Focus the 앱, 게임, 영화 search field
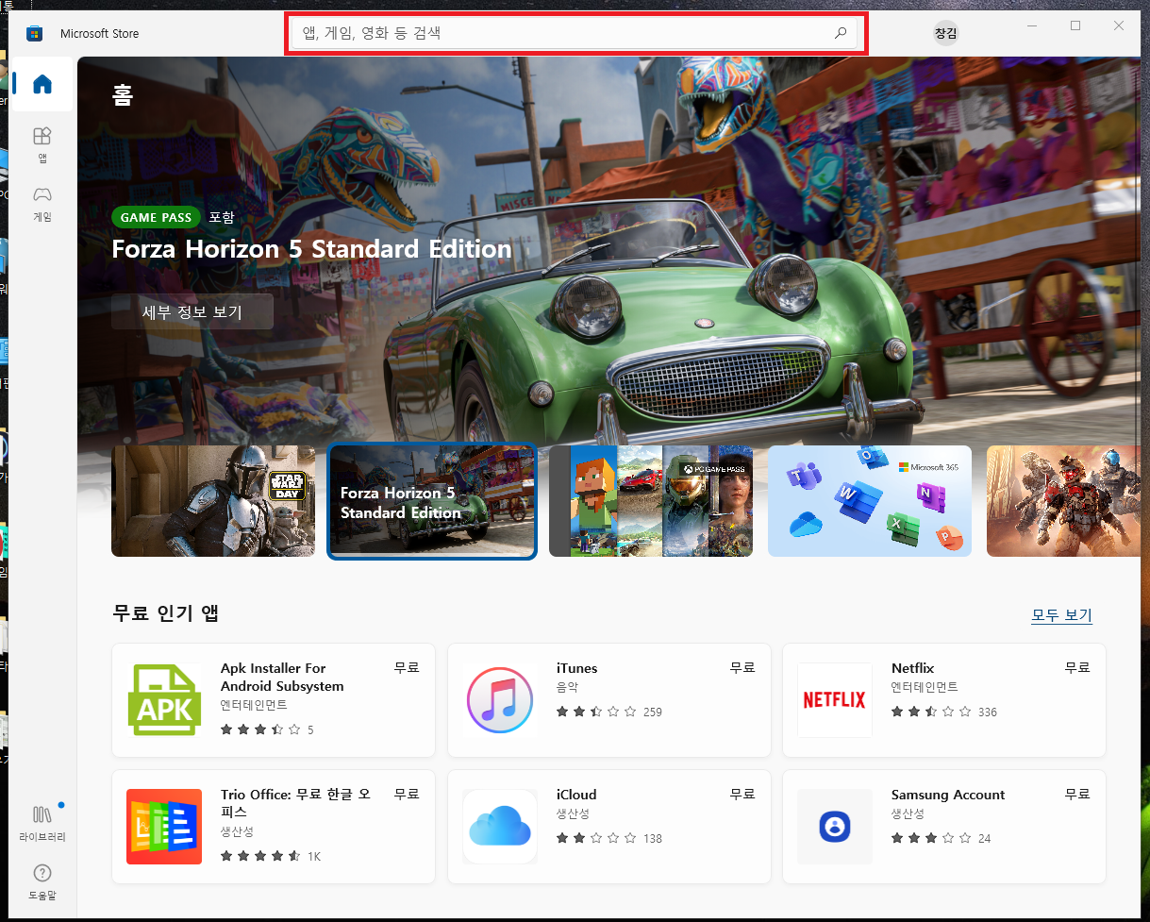1150x922 pixels. [x=575, y=33]
